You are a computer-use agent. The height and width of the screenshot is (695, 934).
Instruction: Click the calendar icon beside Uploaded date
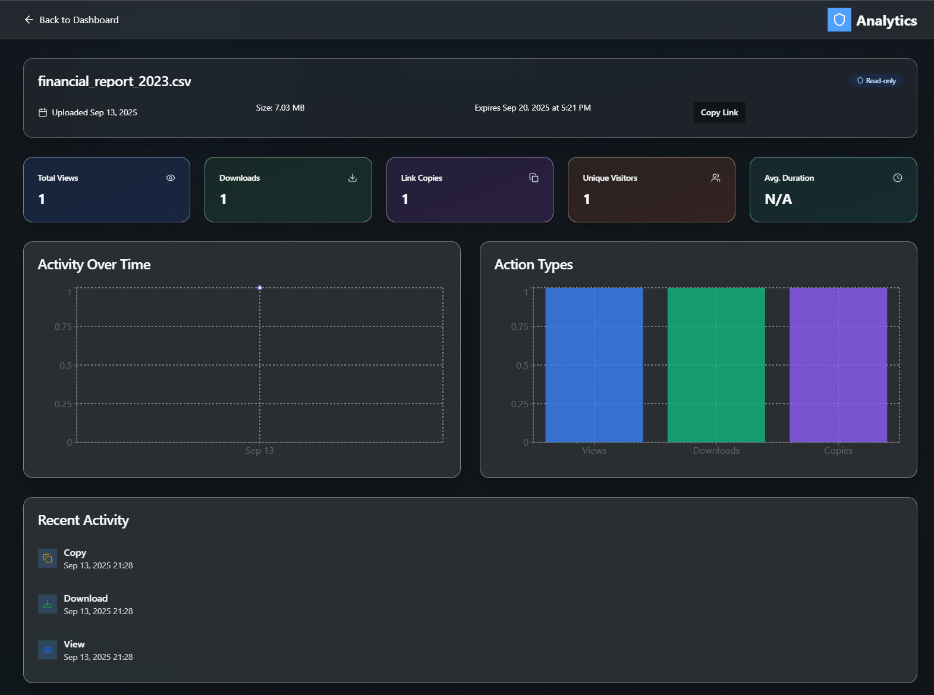pyautogui.click(x=43, y=112)
